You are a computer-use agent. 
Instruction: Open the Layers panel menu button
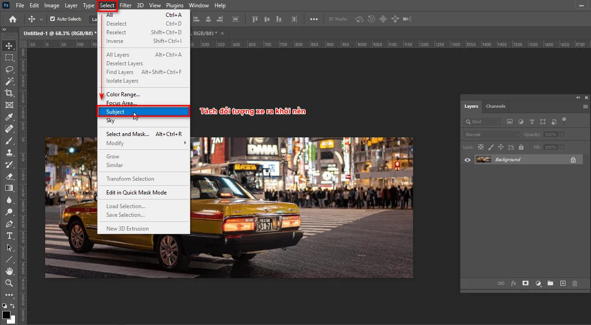(585, 106)
